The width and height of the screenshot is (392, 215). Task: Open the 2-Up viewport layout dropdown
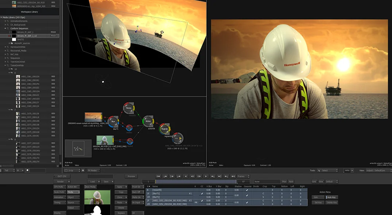tap(72, 170)
